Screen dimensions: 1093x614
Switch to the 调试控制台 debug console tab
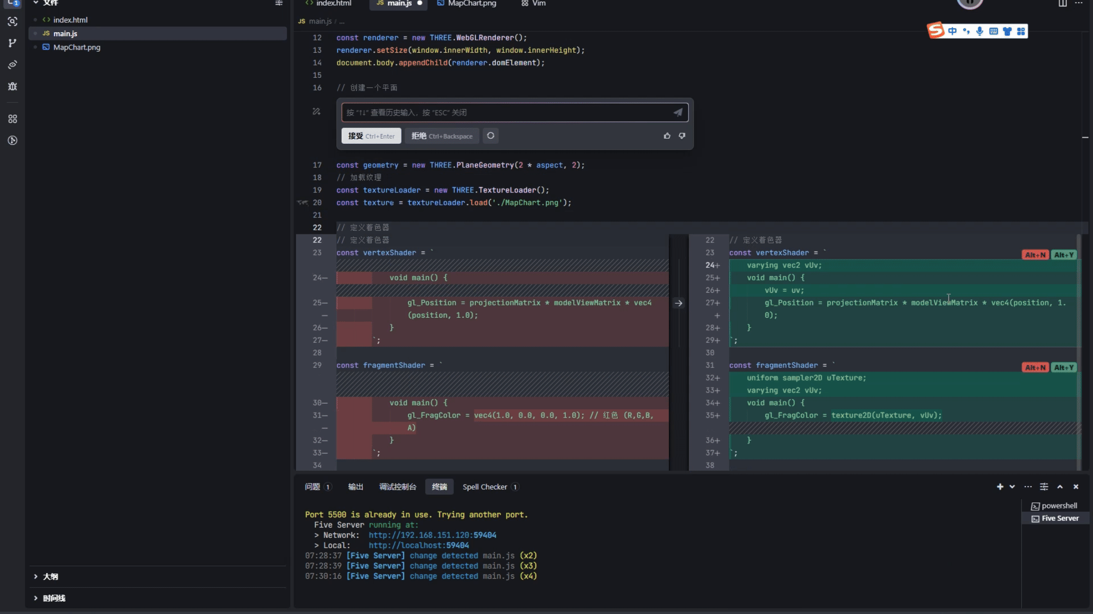click(x=397, y=487)
